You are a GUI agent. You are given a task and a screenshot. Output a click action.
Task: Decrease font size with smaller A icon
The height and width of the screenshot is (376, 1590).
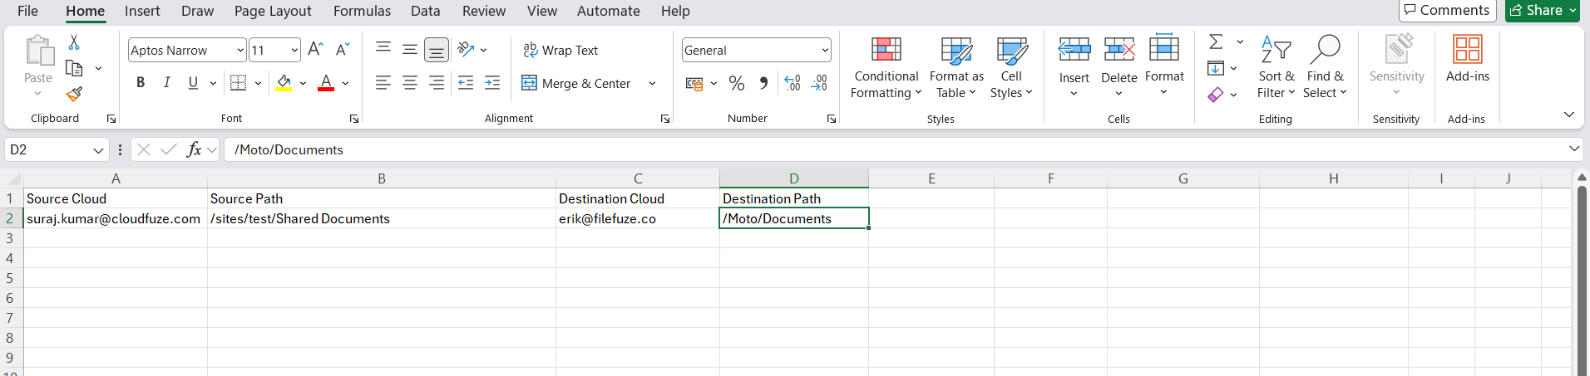(343, 50)
